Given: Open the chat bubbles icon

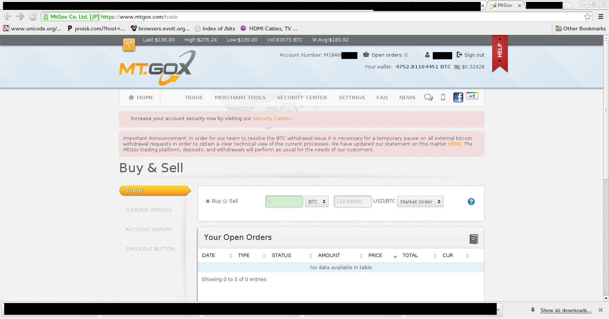Looking at the screenshot, I should click(429, 97).
